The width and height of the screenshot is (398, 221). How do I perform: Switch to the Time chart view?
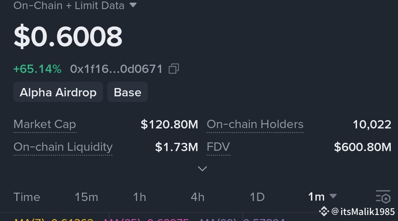(27, 197)
